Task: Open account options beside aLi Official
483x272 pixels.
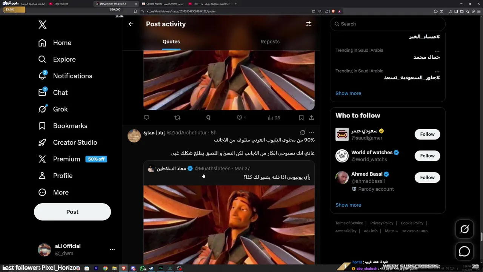Action: (112, 250)
